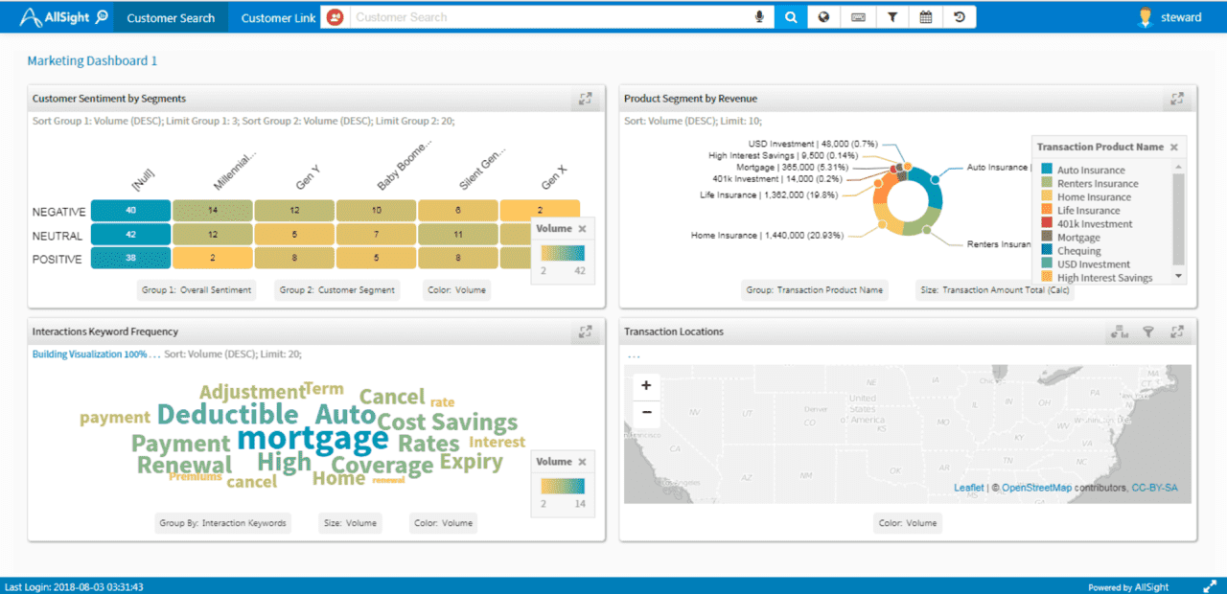The height and width of the screenshot is (594, 1227).
Task: Close the Transaction Product Name legend
Action: pyautogui.click(x=1174, y=148)
